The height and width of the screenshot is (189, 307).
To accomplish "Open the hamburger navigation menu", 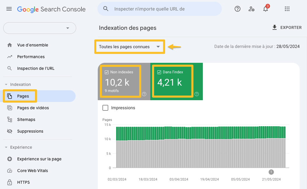I will (9, 9).
